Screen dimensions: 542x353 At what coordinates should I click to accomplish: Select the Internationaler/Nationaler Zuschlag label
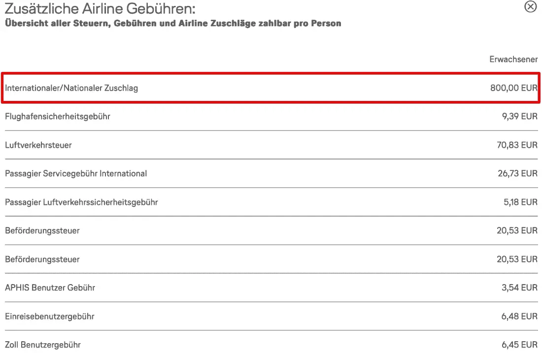(71, 88)
